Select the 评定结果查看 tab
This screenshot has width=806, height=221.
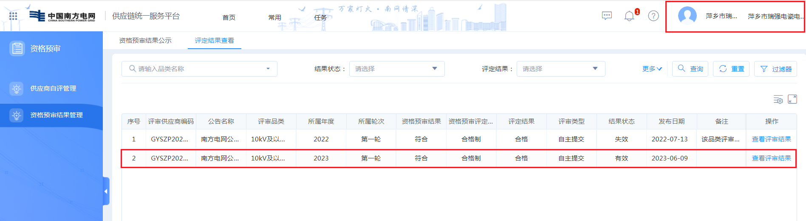[214, 41]
